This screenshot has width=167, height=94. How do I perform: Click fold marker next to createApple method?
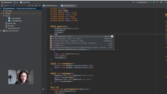(46, 64)
